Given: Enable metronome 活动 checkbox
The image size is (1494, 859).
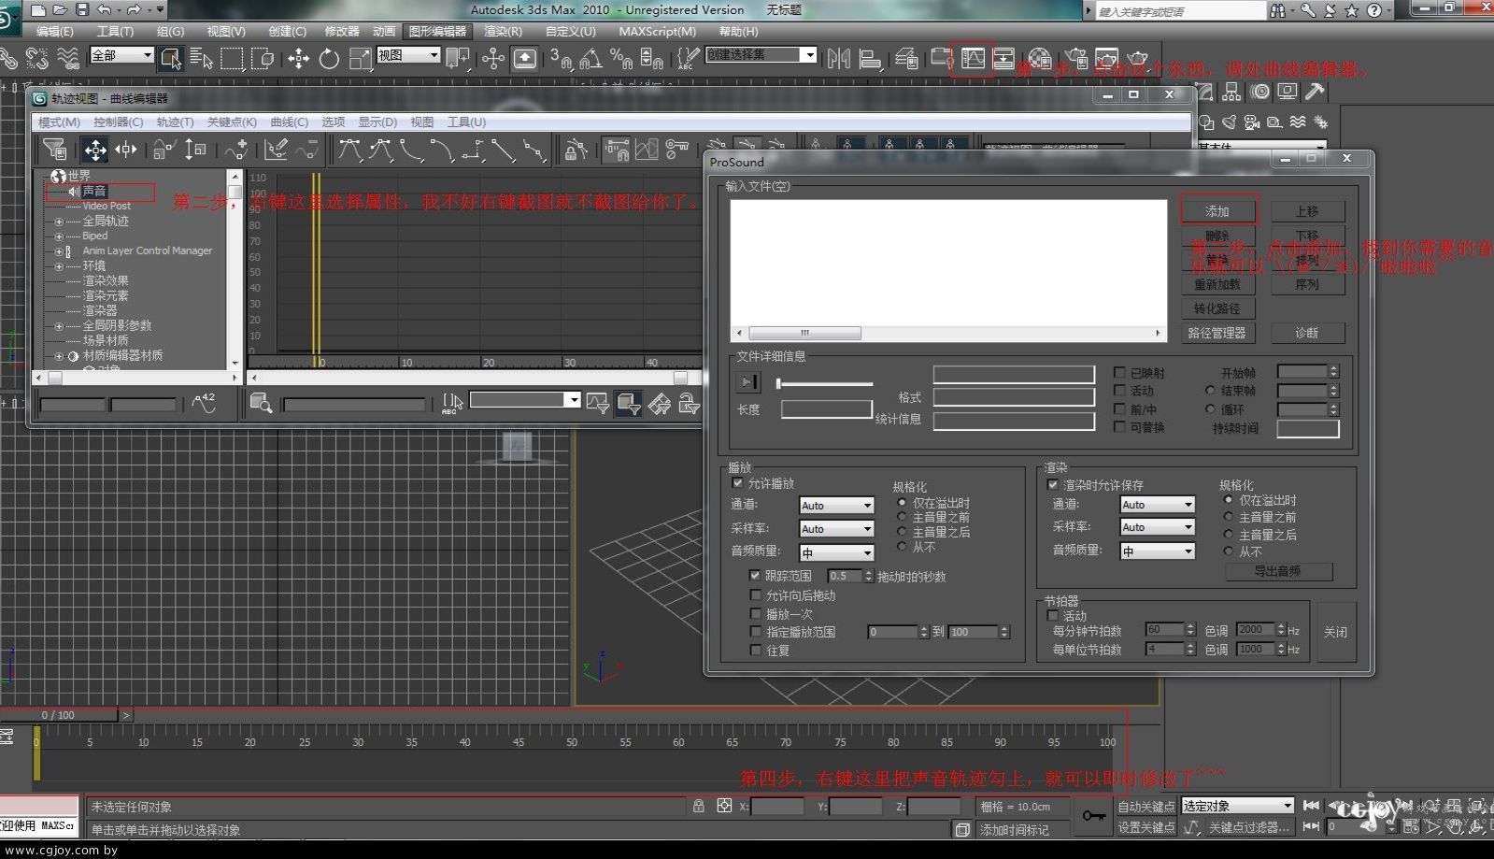Looking at the screenshot, I should click(1053, 616).
